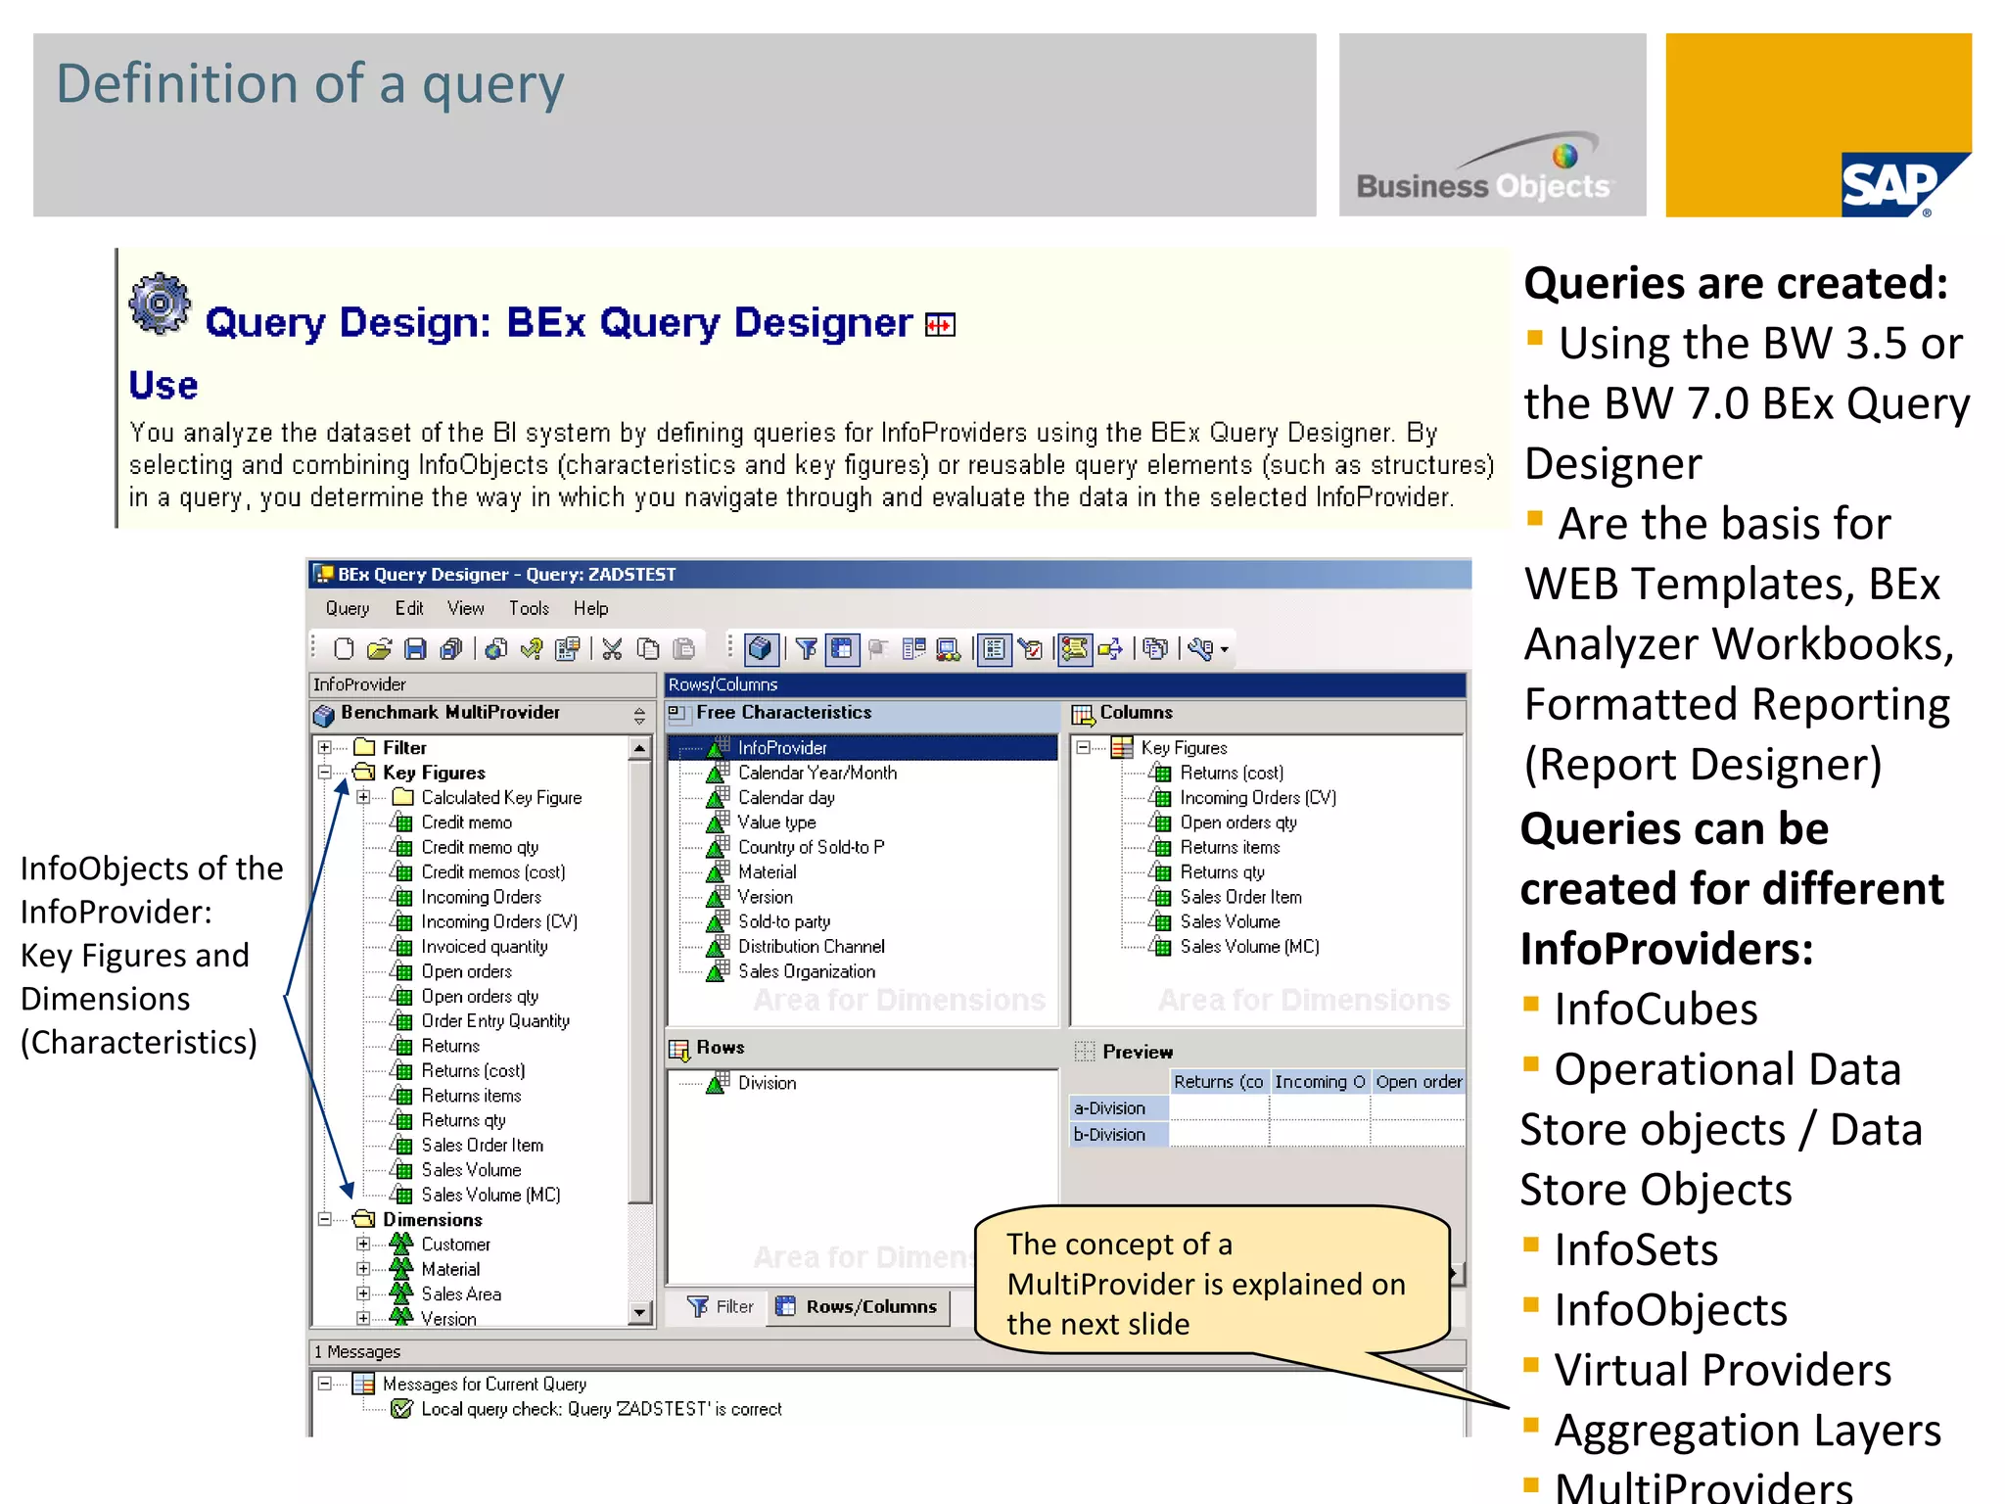Toggle the Properties pane toolbar button
This screenshot has width=2005, height=1504.
point(995,648)
